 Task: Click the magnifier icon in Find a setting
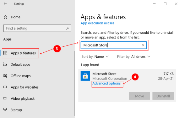tap(68, 28)
